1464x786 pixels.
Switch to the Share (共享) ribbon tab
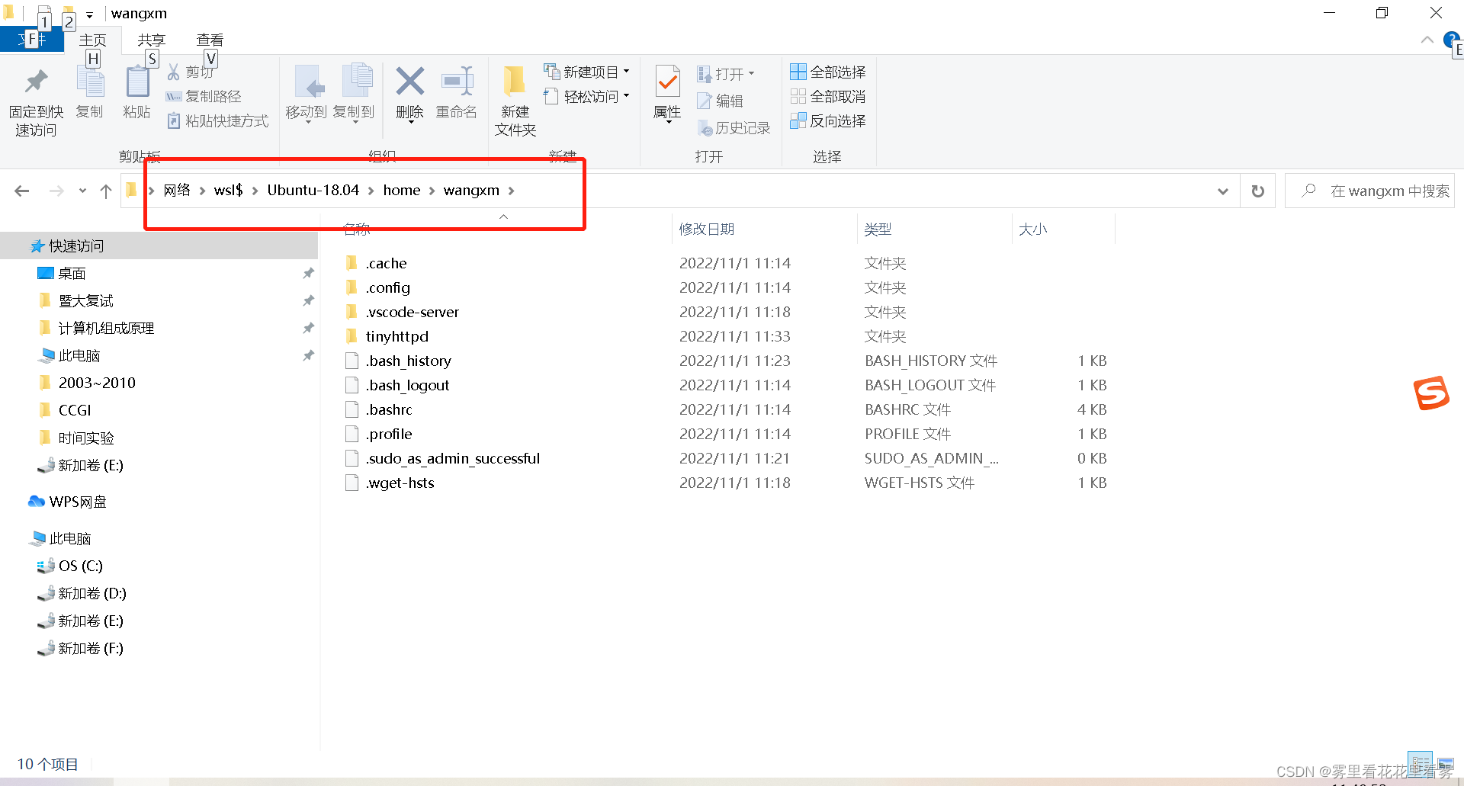pos(151,40)
